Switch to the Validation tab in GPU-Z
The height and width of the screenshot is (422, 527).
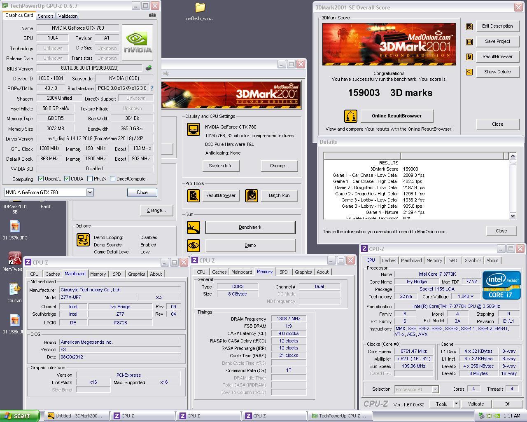[68, 16]
